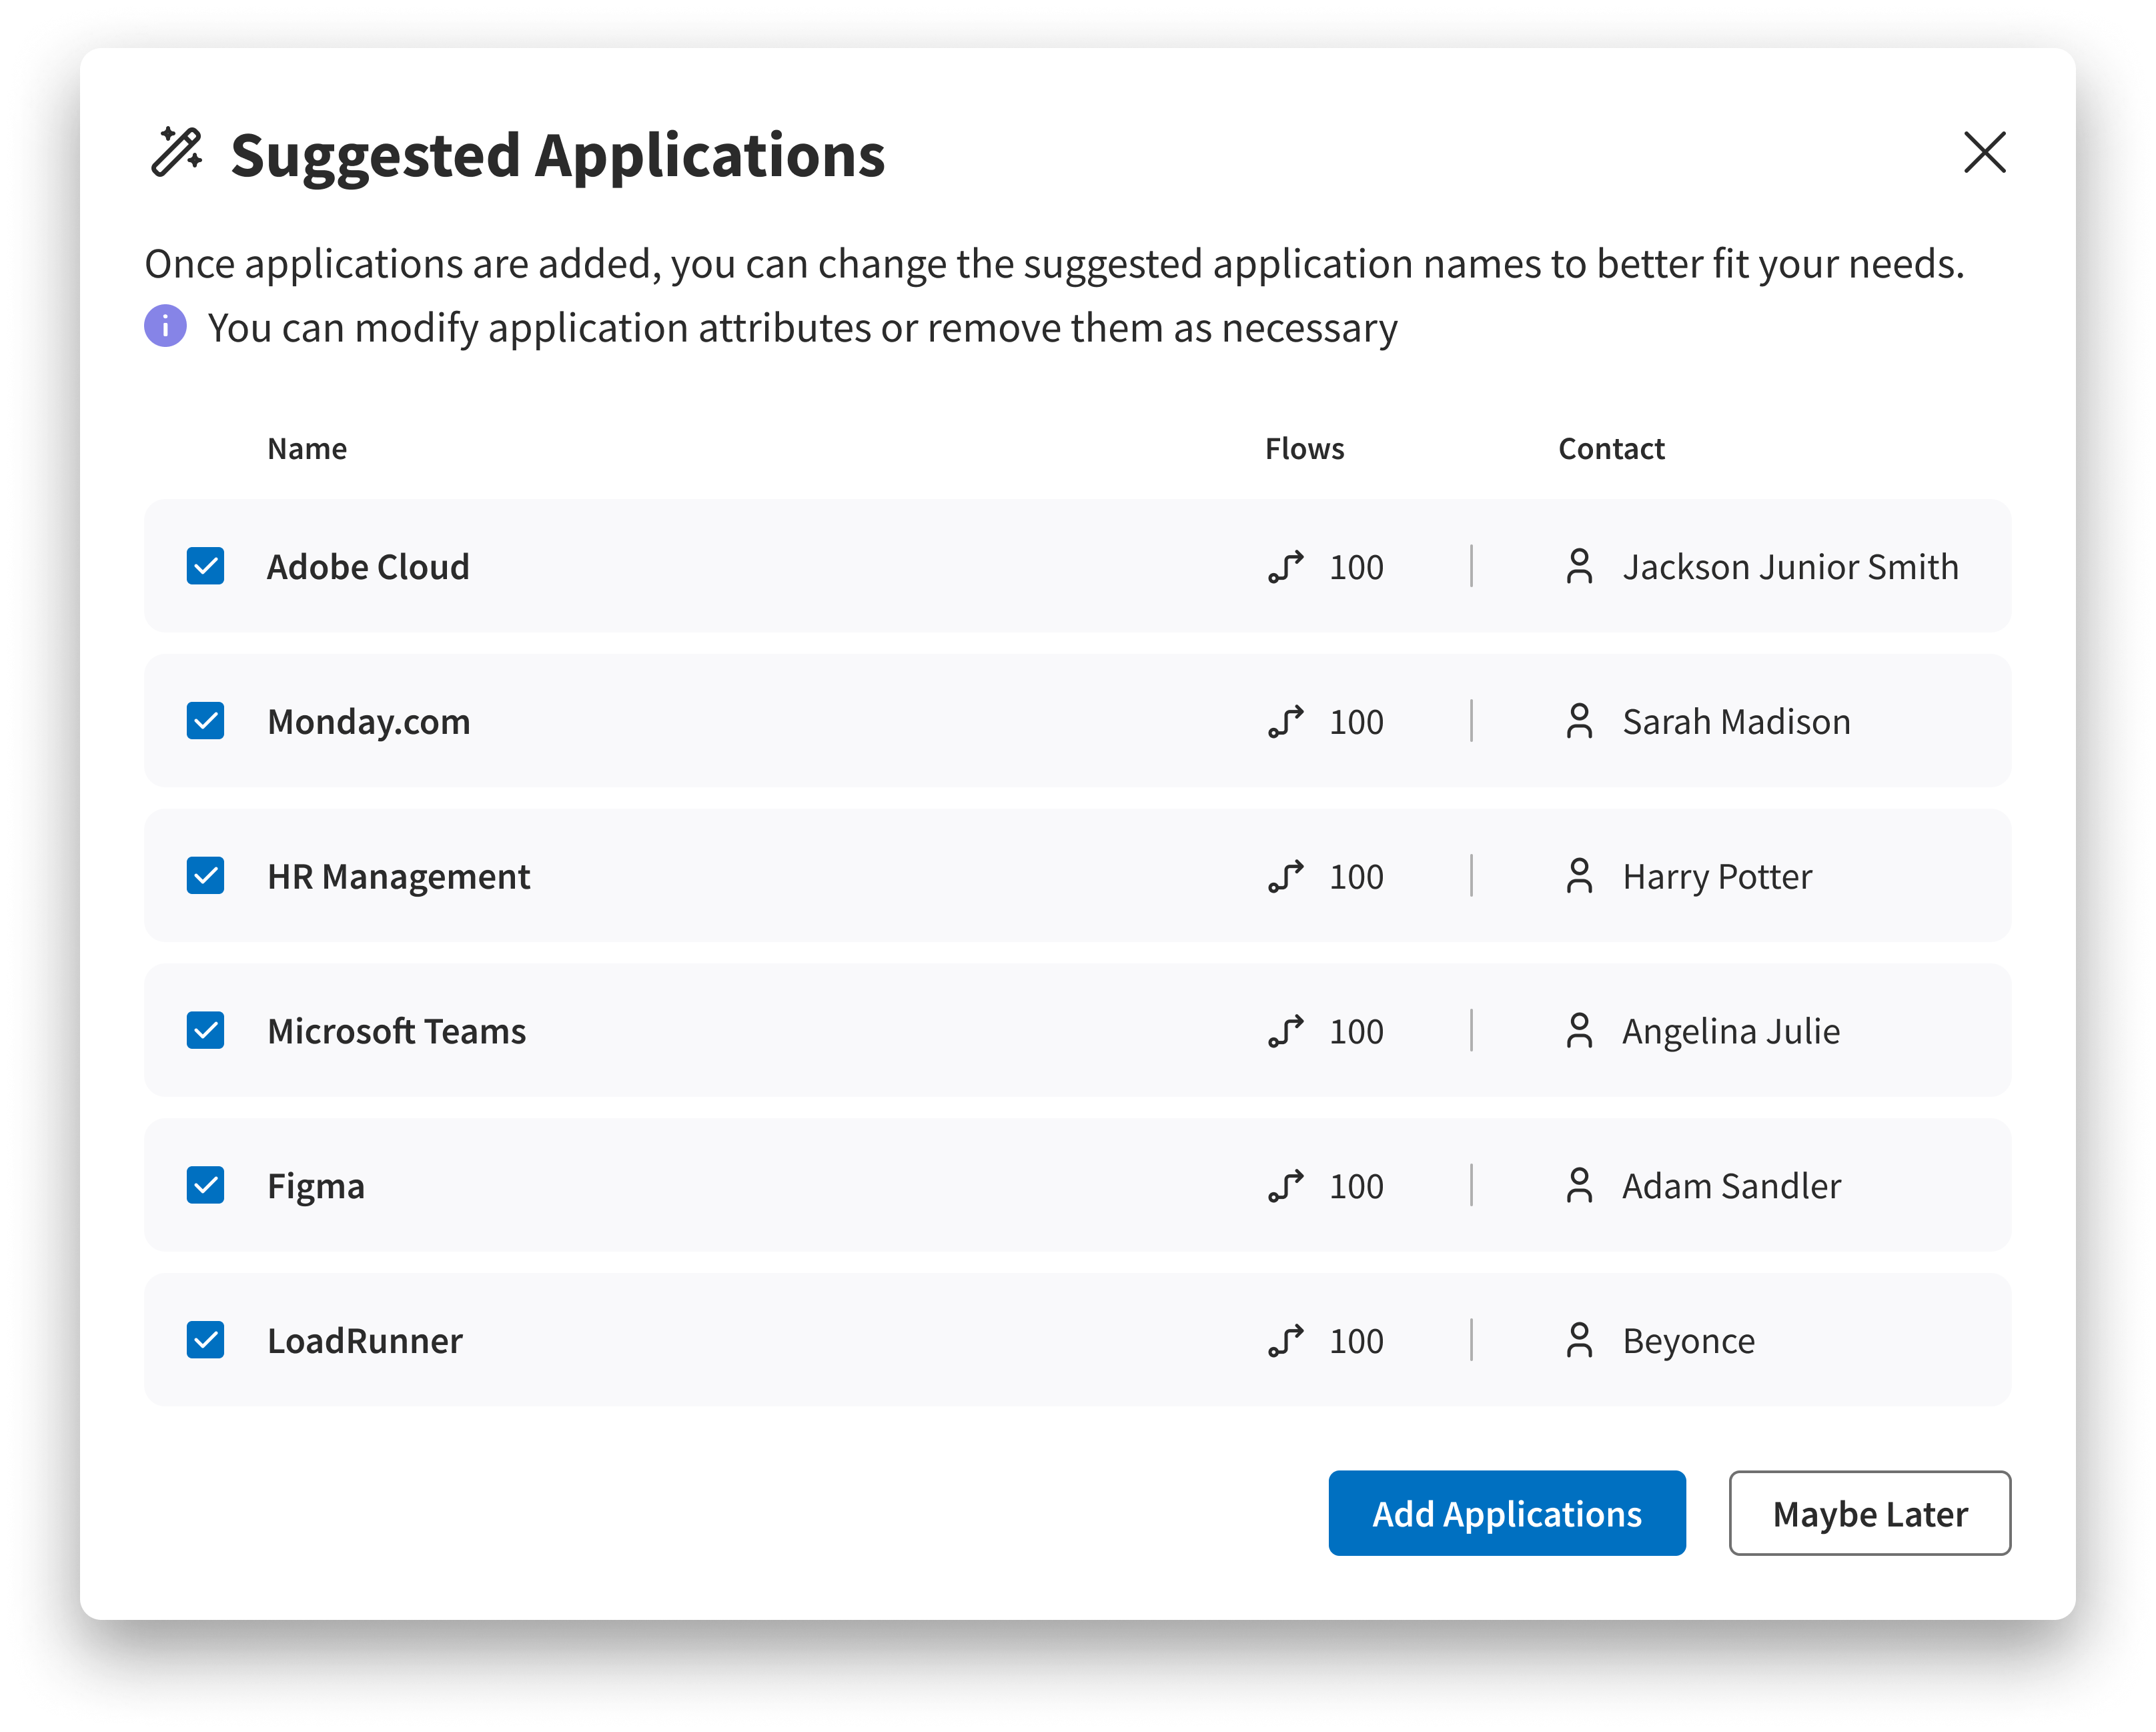Screen dimensions: 2156x1732
Task: Click the person icon next to Jackson Junior Smith
Action: [1579, 567]
